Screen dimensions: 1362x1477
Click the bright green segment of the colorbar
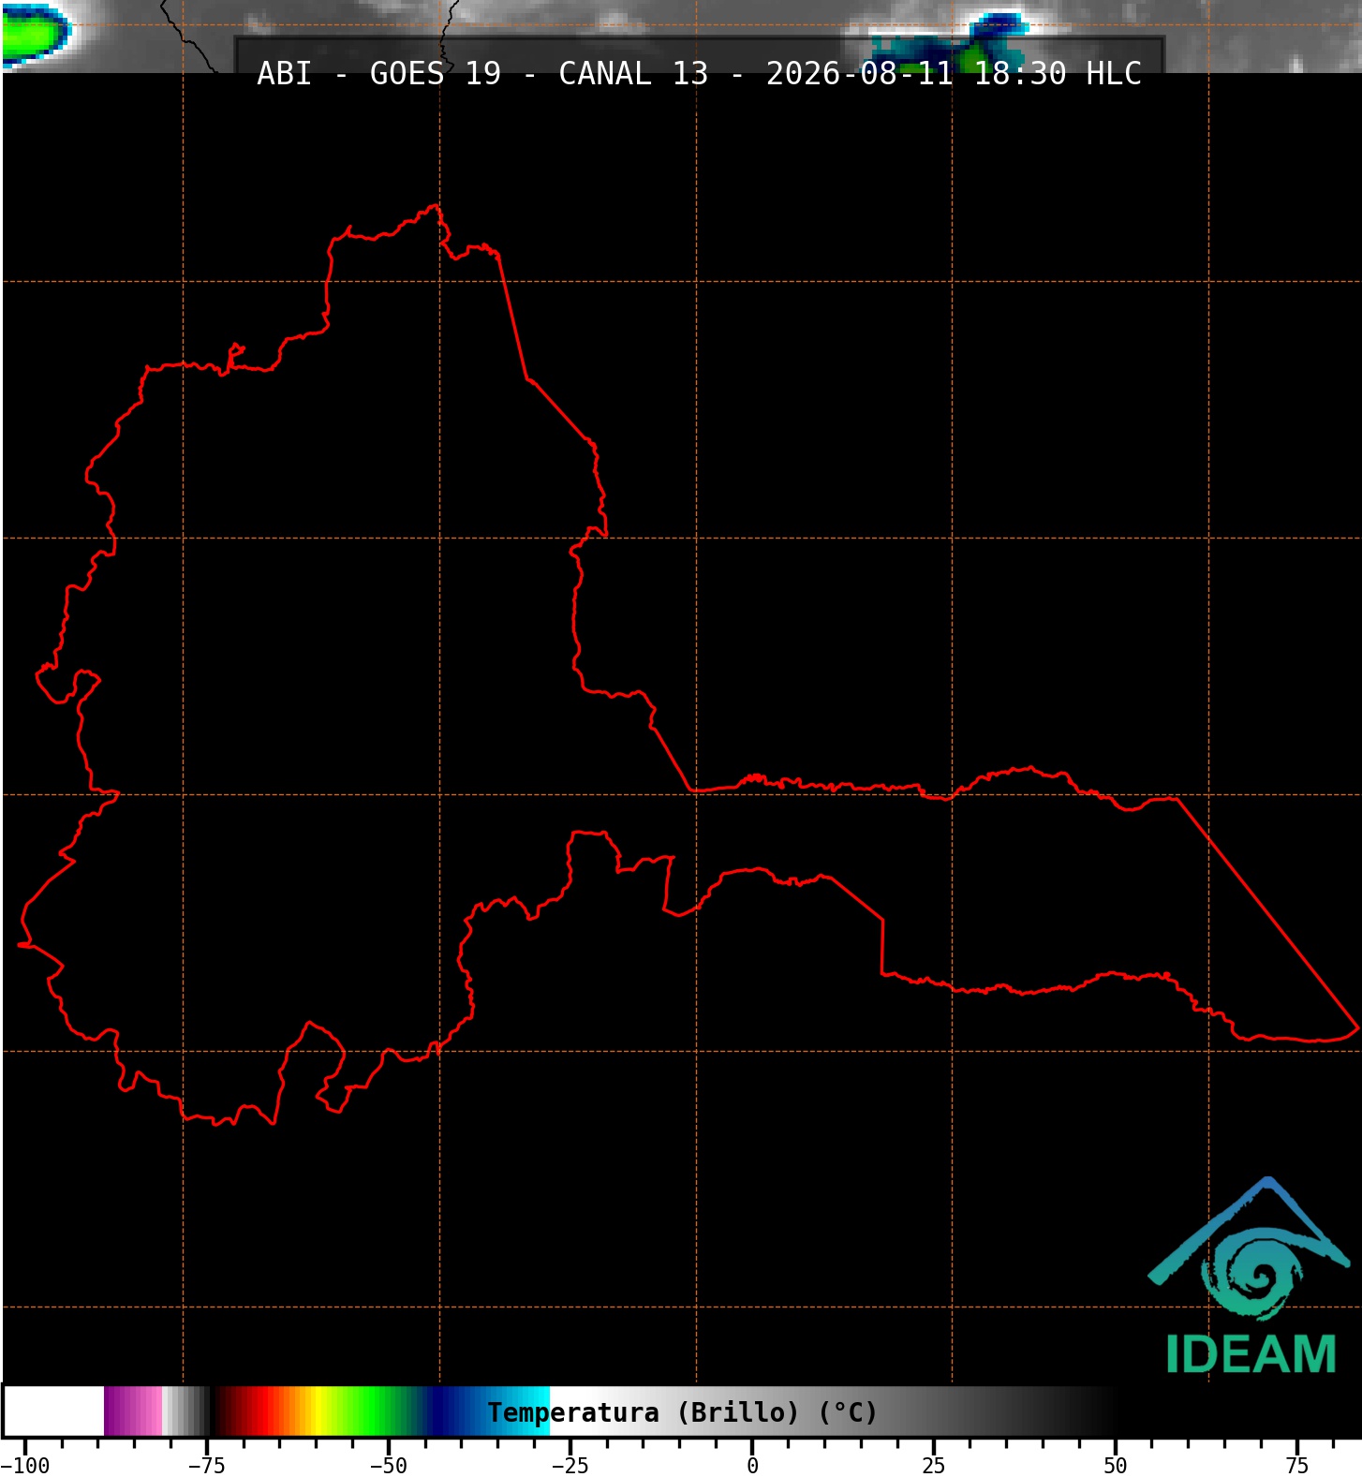pos(370,1411)
